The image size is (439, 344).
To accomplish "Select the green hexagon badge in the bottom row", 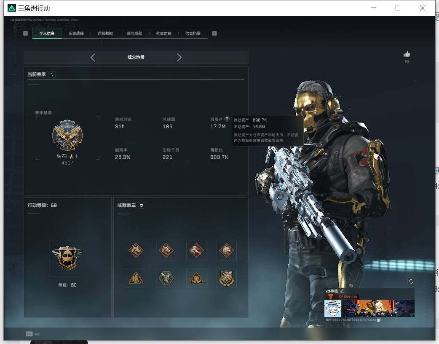I will click(166, 278).
